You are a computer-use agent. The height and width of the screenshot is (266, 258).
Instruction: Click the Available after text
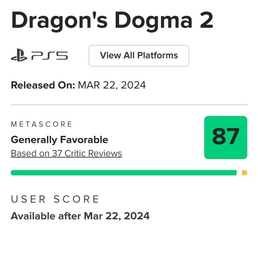click(x=46, y=216)
